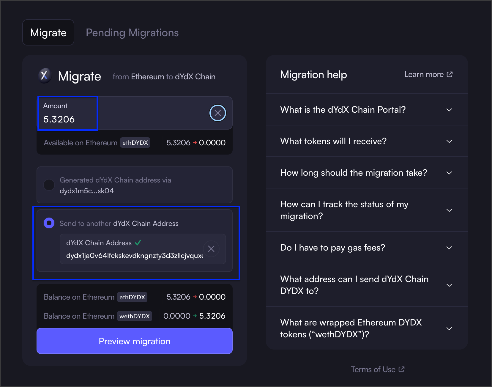492x387 pixels.
Task: Switch to the Migrate tab
Action: [x=48, y=33]
